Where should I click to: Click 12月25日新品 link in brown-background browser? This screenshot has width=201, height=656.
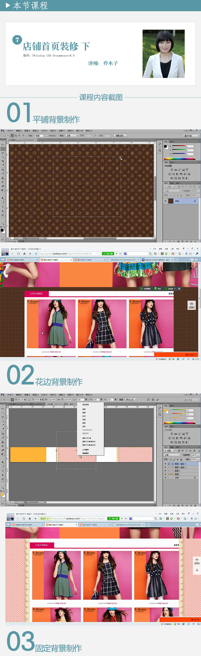point(36,294)
